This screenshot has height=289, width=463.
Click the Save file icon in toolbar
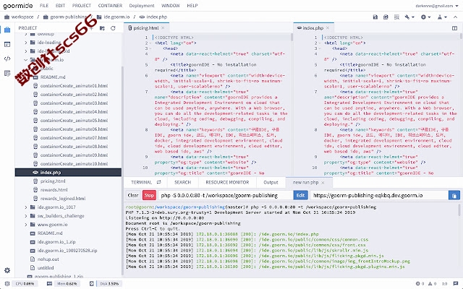[x=375, y=17]
